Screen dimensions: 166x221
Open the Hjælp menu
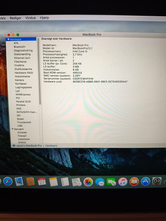pyautogui.click(x=44, y=18)
